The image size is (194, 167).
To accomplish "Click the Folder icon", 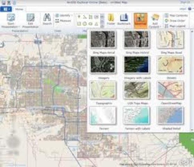I will (x=111, y=18).
